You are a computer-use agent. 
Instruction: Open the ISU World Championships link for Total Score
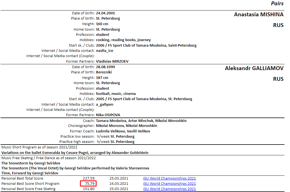169,178
